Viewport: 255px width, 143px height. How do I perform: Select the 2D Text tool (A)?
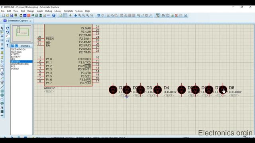click(2, 107)
